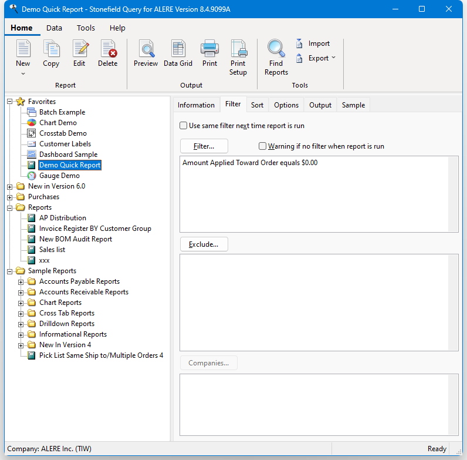
Task: Open the Data ribbon tab
Action: [54, 28]
